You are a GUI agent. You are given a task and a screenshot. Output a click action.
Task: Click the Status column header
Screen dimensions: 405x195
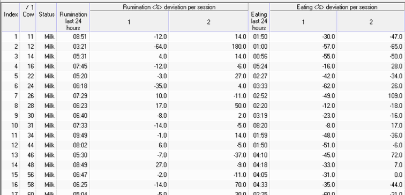click(x=47, y=17)
